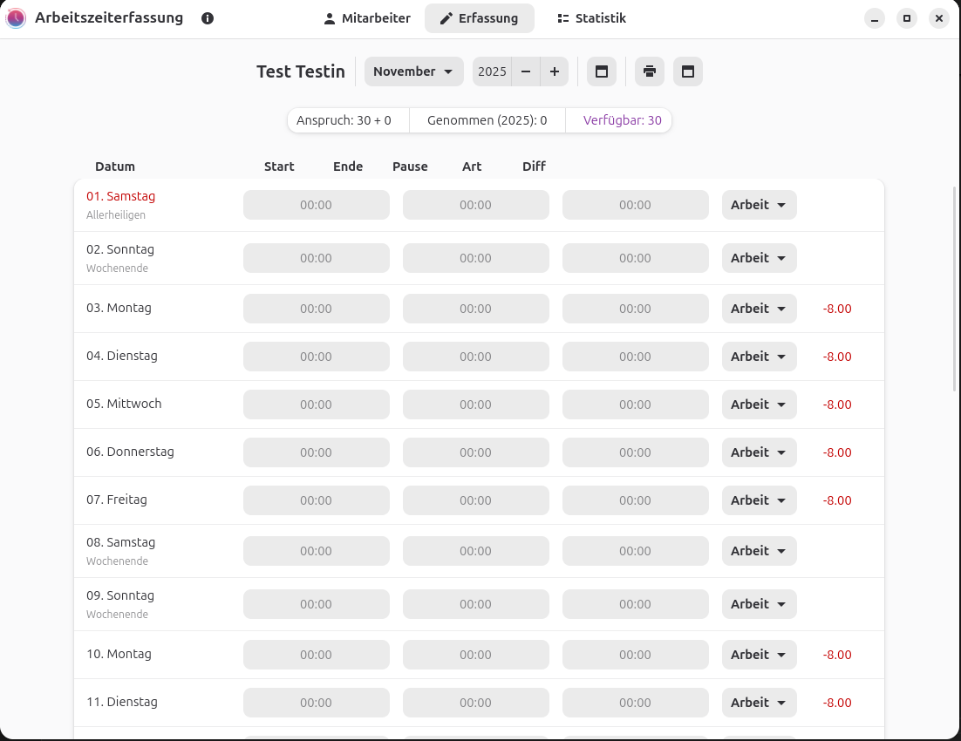
Task: Click the Arbeitszeiterfassung clock logo icon
Action: click(x=16, y=18)
